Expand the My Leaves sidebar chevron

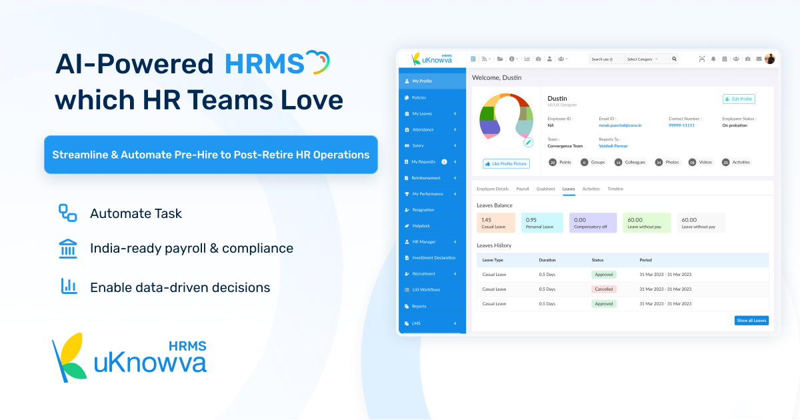coord(455,113)
